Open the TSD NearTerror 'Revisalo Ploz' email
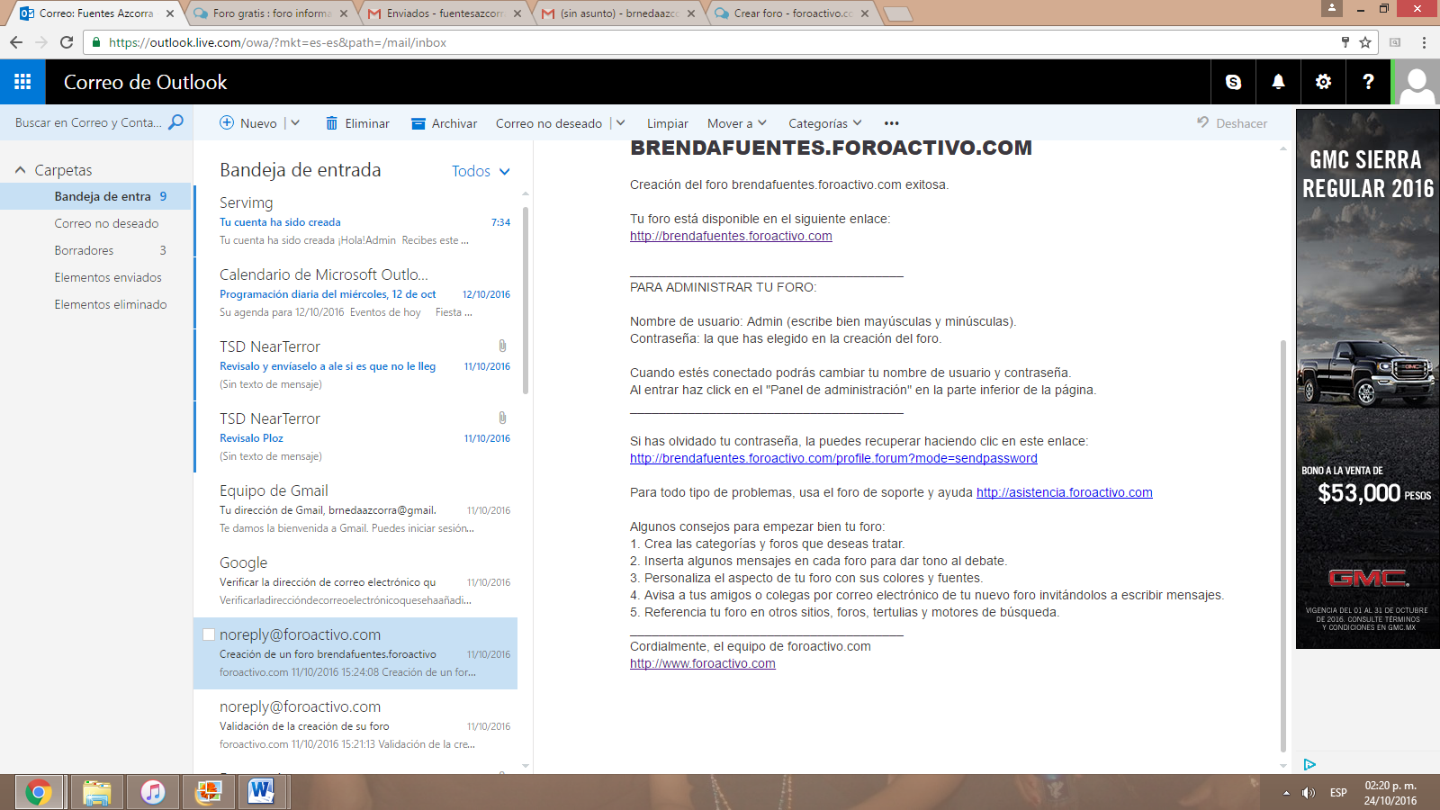This screenshot has width=1440, height=810. coord(356,436)
